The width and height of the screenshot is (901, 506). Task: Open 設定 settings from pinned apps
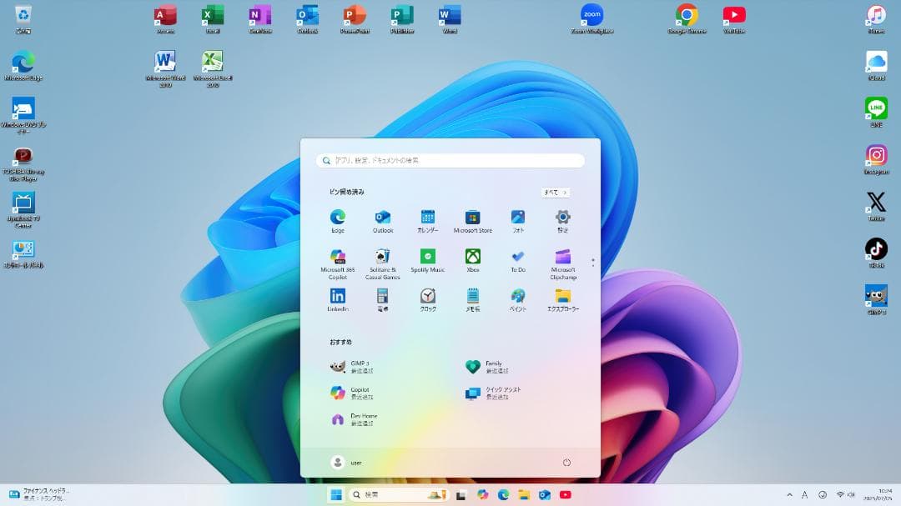(563, 218)
